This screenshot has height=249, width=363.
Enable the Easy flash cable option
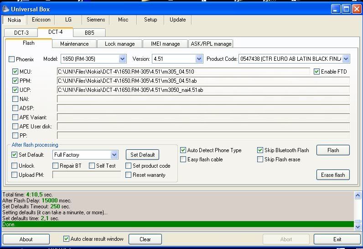tap(183, 159)
